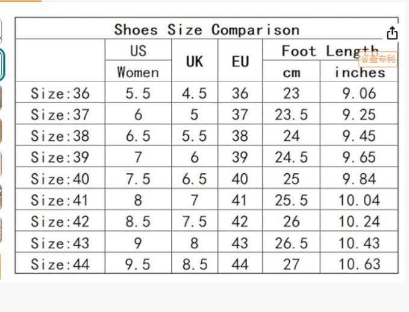Click the US column header
The image size is (409, 312).
click(x=138, y=51)
